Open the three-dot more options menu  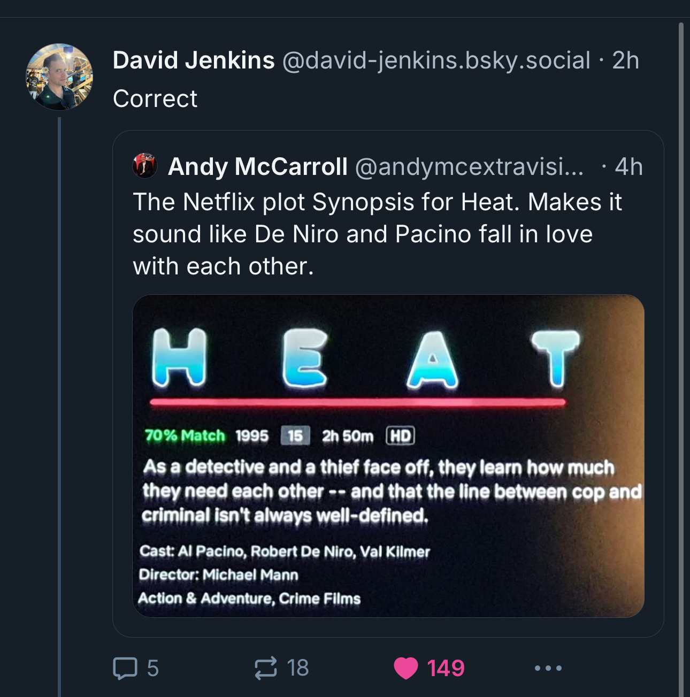coord(548,668)
